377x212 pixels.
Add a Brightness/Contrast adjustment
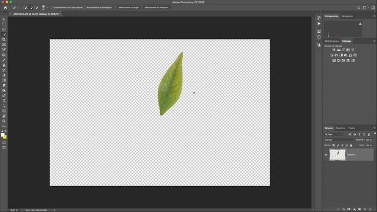pyautogui.click(x=334, y=50)
